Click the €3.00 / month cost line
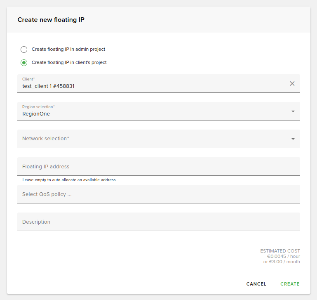This screenshot has width=317, height=300. [x=282, y=262]
